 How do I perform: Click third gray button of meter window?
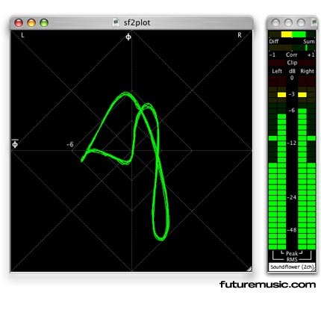point(301,23)
